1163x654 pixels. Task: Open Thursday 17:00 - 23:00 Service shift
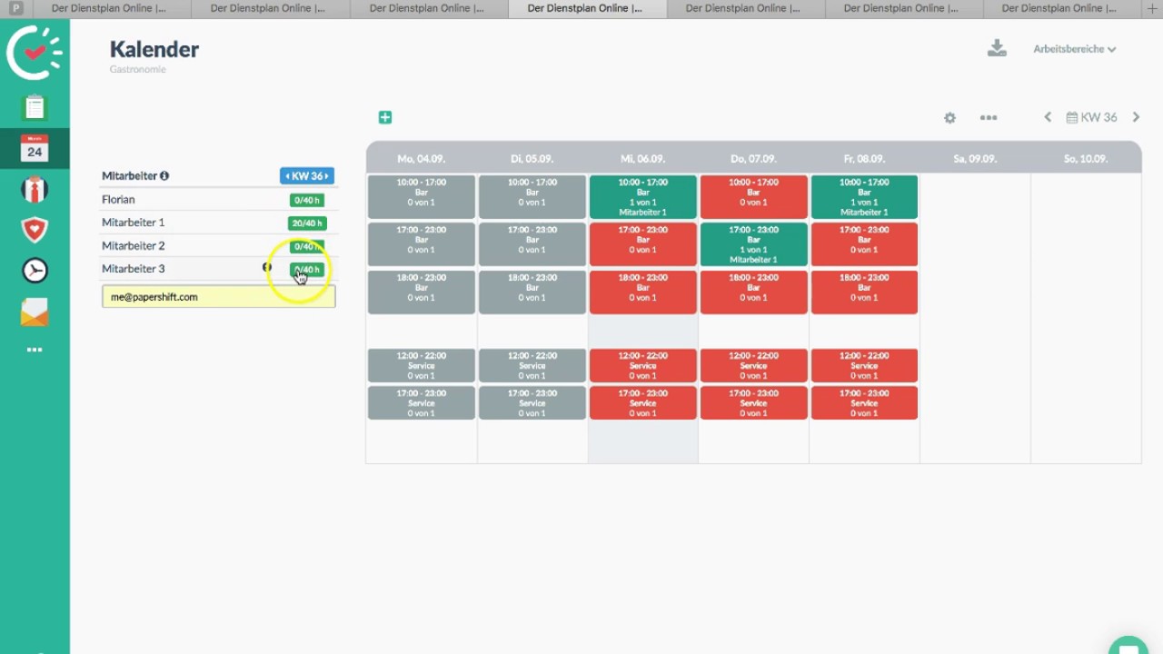pyautogui.click(x=754, y=402)
